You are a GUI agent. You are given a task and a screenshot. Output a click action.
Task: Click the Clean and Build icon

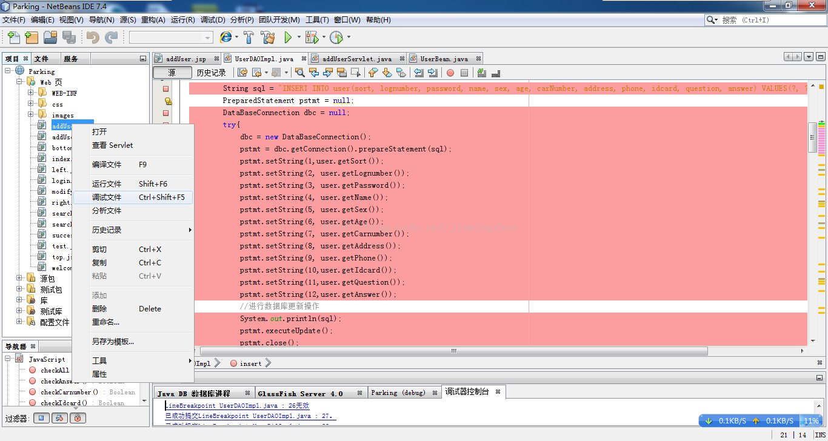pos(268,38)
